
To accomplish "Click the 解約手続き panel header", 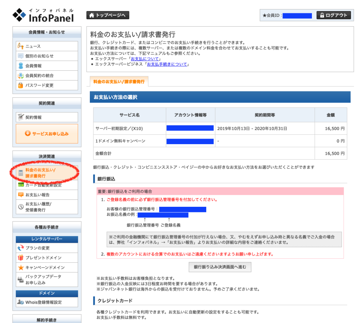I will [x=47, y=320].
